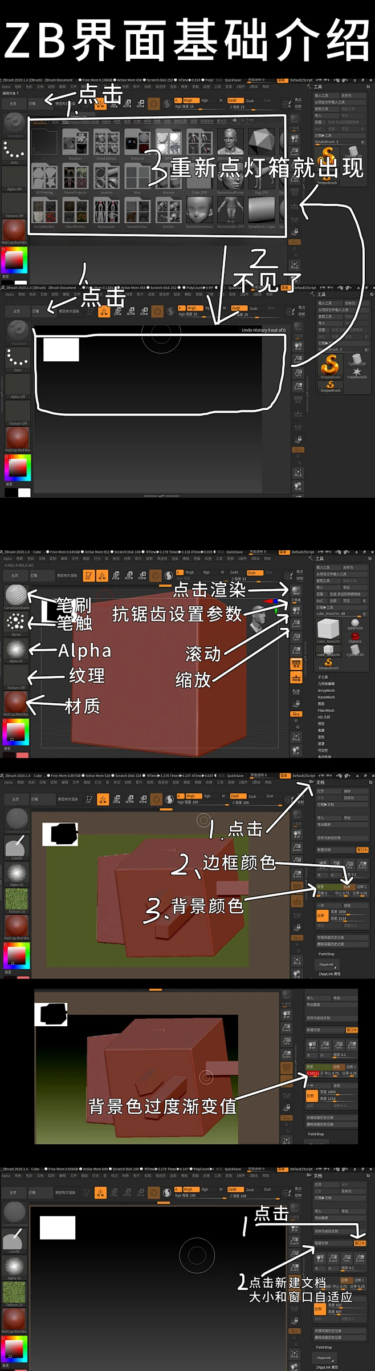The width and height of the screenshot is (375, 1371).
Task: Expand the 遮罩 subpalette
Action: click(321, 744)
